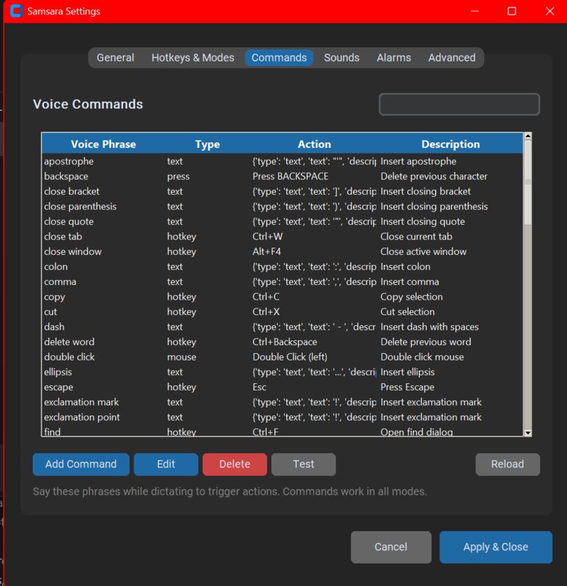Sort by the Type column header
This screenshot has height=586, width=567.
coord(207,144)
